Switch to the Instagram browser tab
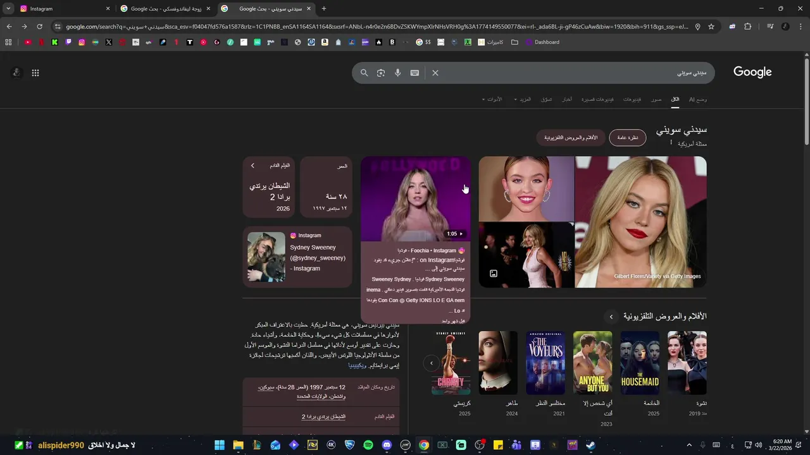 point(63,9)
